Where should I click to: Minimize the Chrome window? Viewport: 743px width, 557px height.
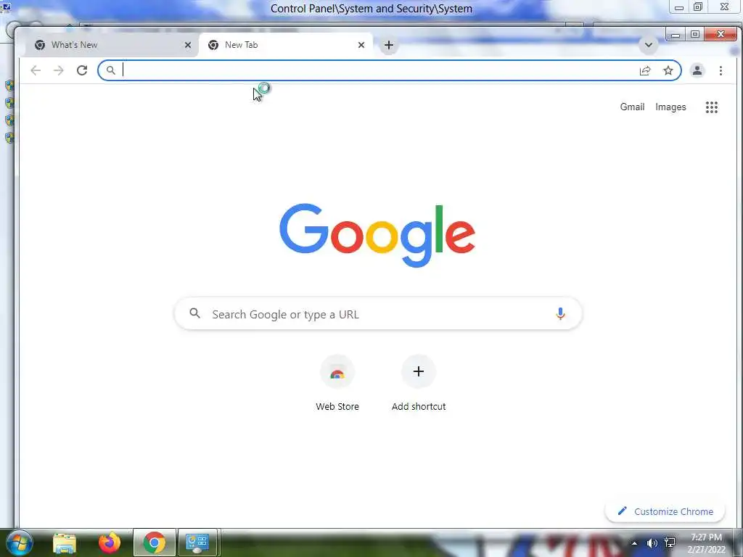click(676, 35)
